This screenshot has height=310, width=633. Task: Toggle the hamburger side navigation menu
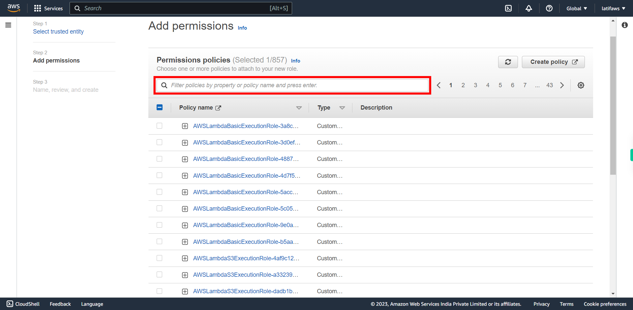pos(8,25)
